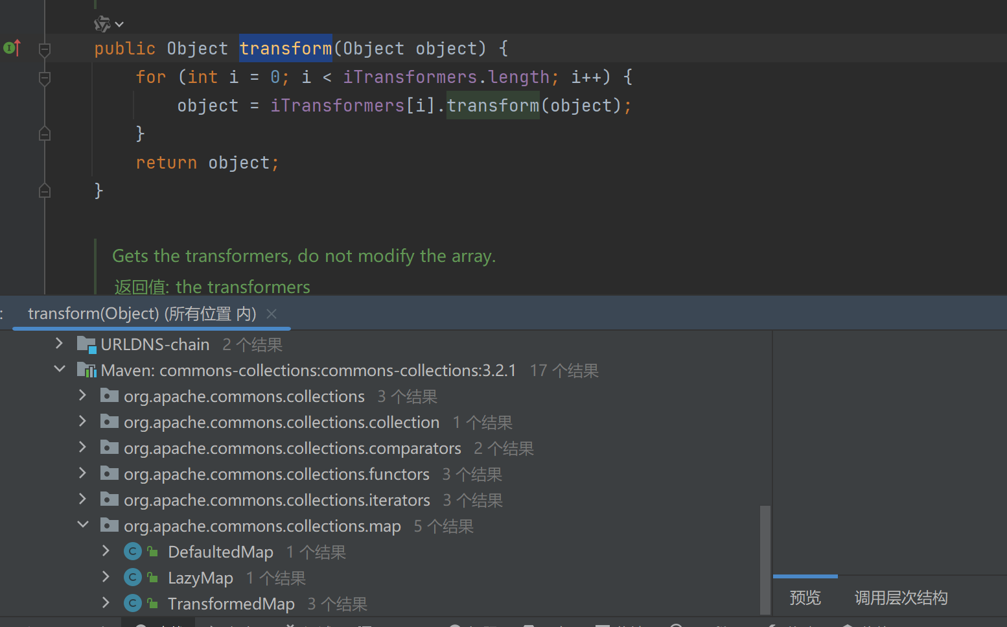Switch to the 调用层次结构 tab
The image size is (1007, 627).
tap(901, 597)
